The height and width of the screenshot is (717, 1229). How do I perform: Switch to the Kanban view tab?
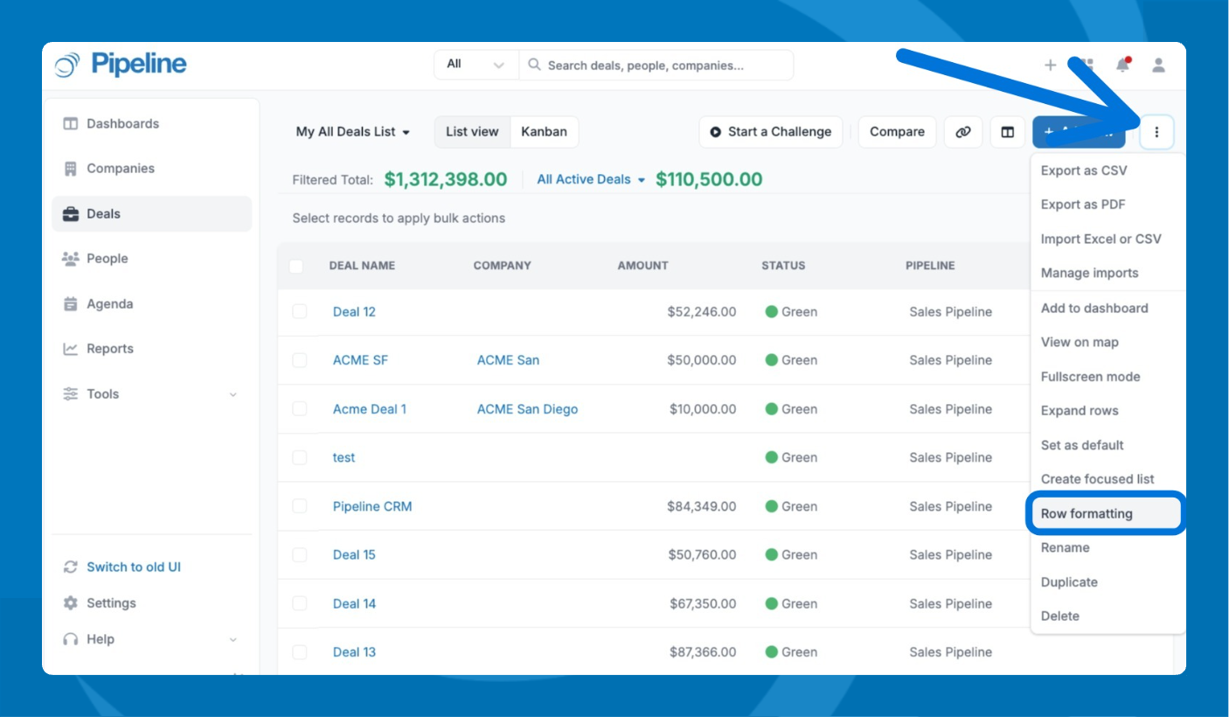click(544, 132)
